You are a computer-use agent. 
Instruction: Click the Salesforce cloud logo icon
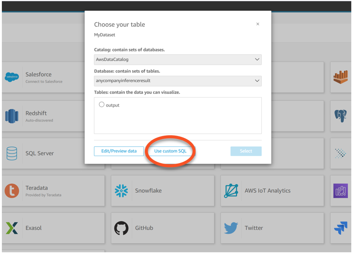click(12, 77)
